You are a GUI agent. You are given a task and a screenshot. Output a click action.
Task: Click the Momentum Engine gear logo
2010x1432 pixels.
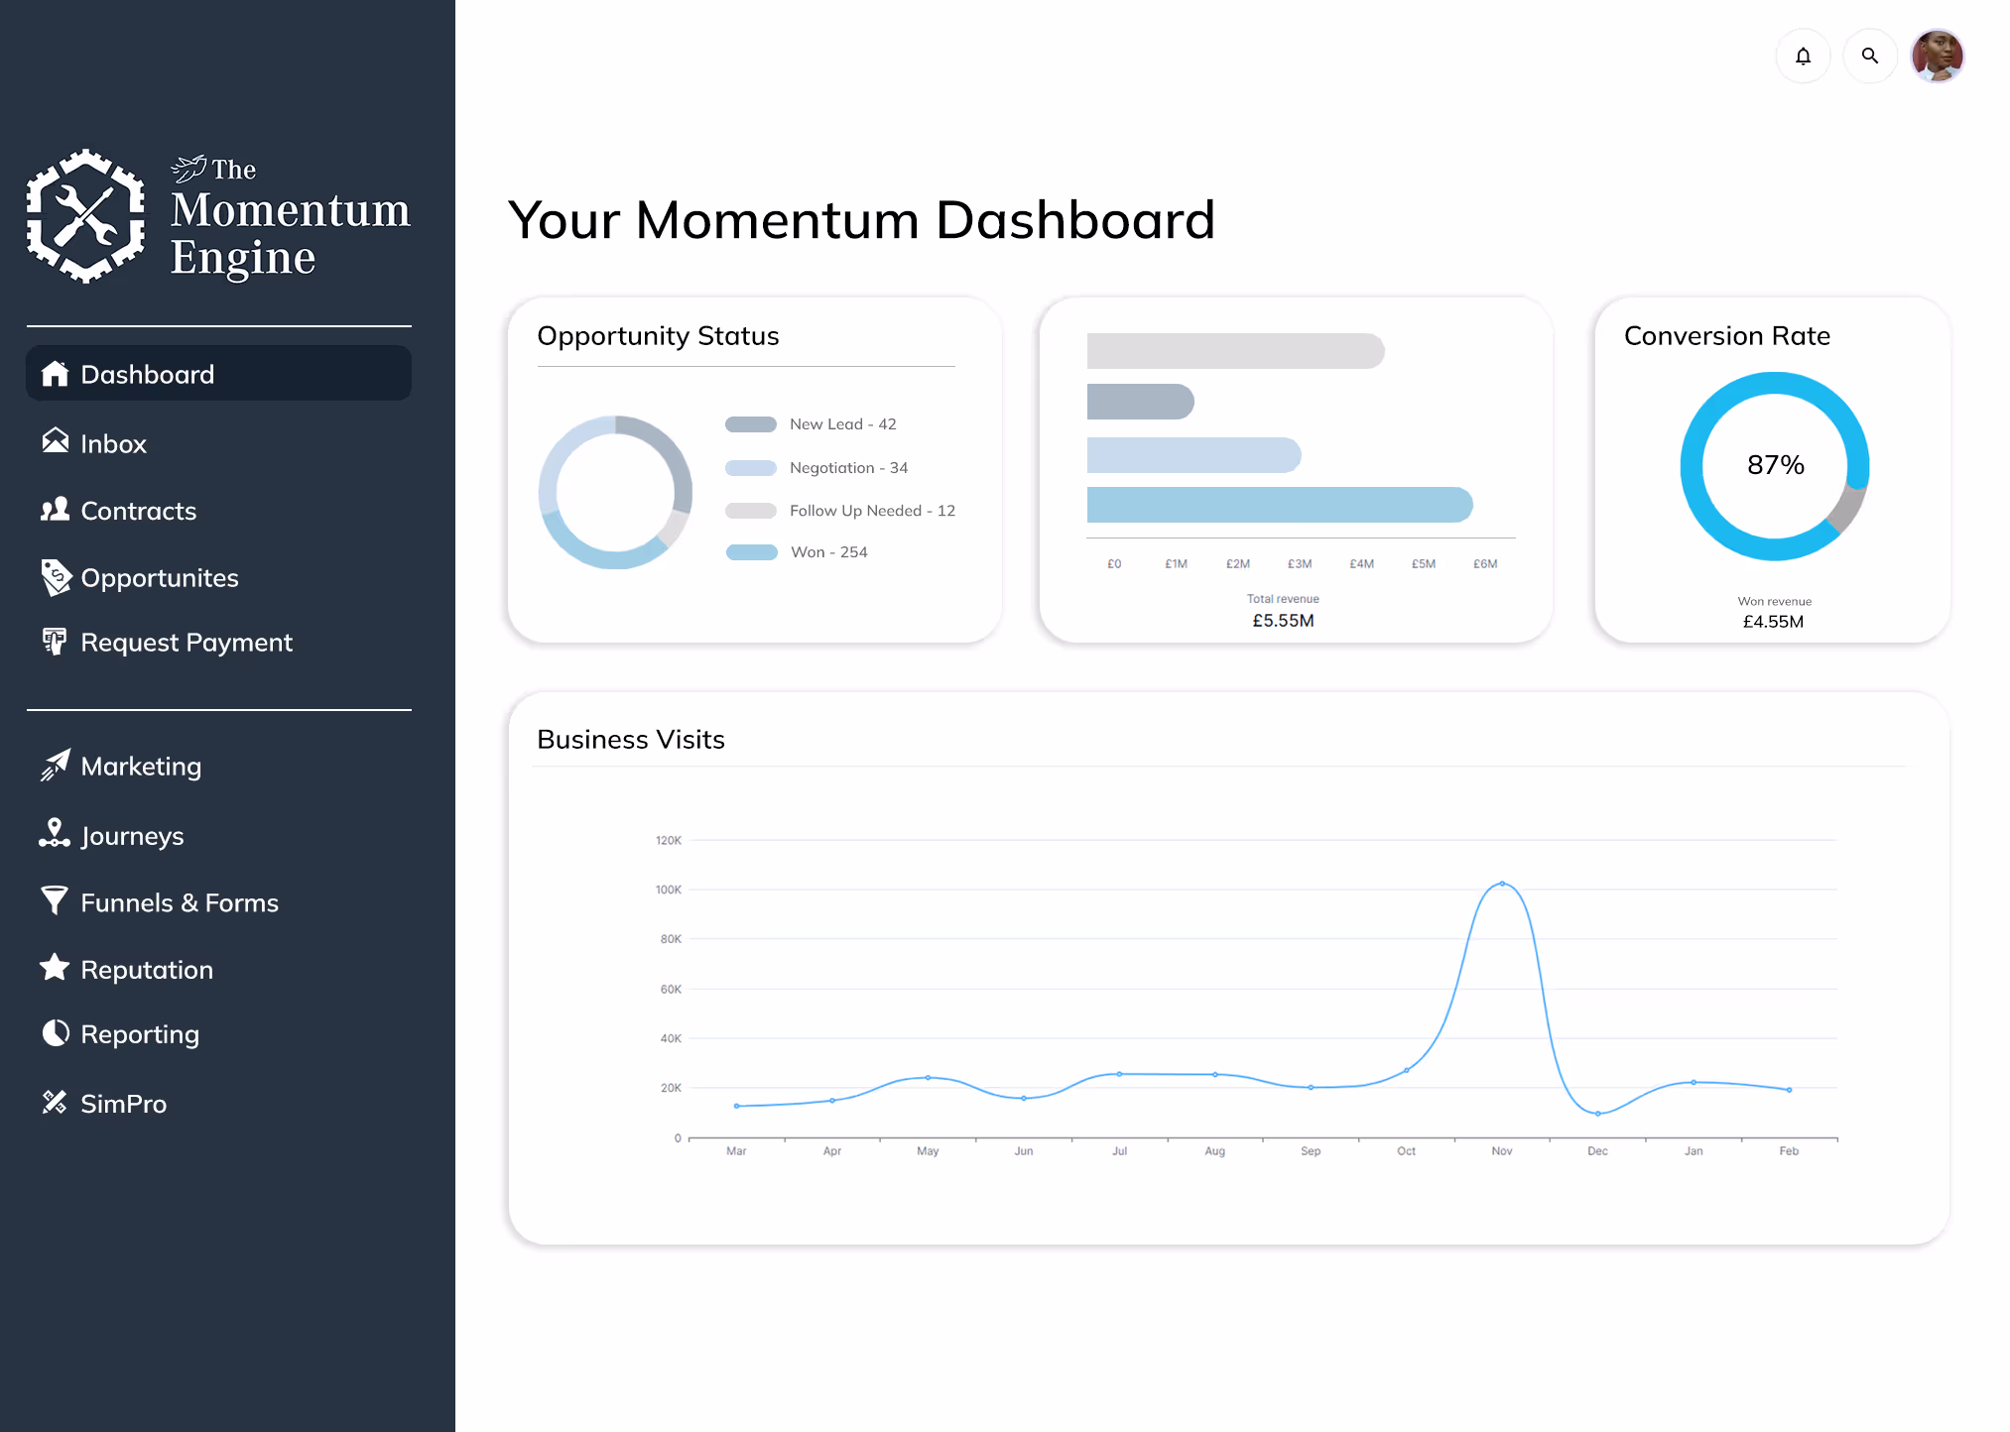pyautogui.click(x=85, y=216)
